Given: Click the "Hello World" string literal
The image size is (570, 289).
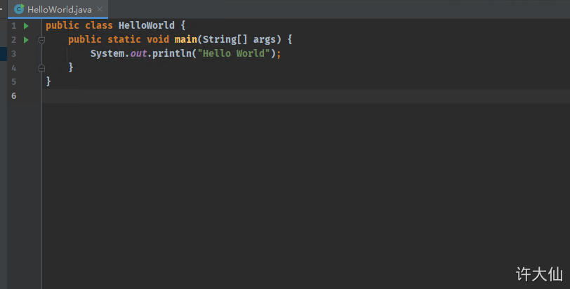Looking at the screenshot, I should click(234, 53).
